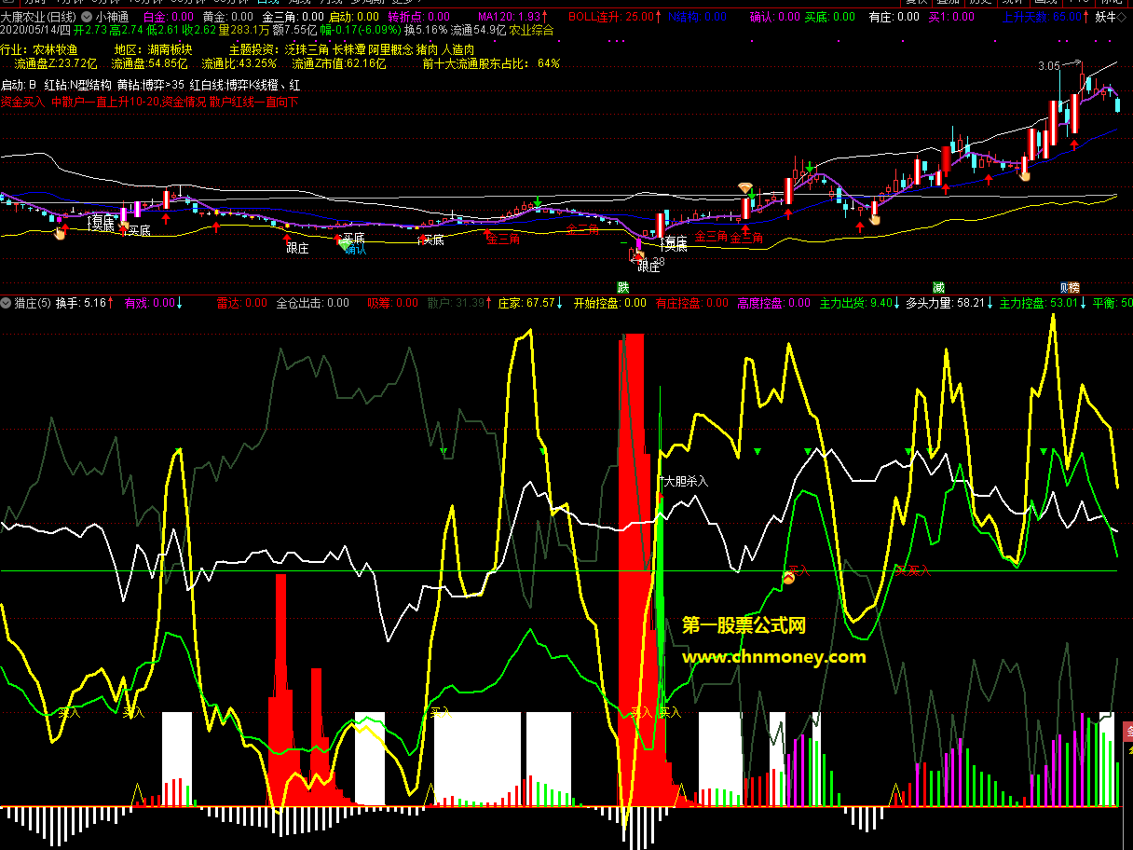Click the 地区: 湖南板块 region text

(x=153, y=49)
